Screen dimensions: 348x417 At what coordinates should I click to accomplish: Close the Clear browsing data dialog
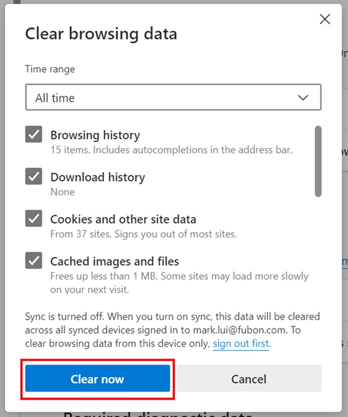[325, 19]
